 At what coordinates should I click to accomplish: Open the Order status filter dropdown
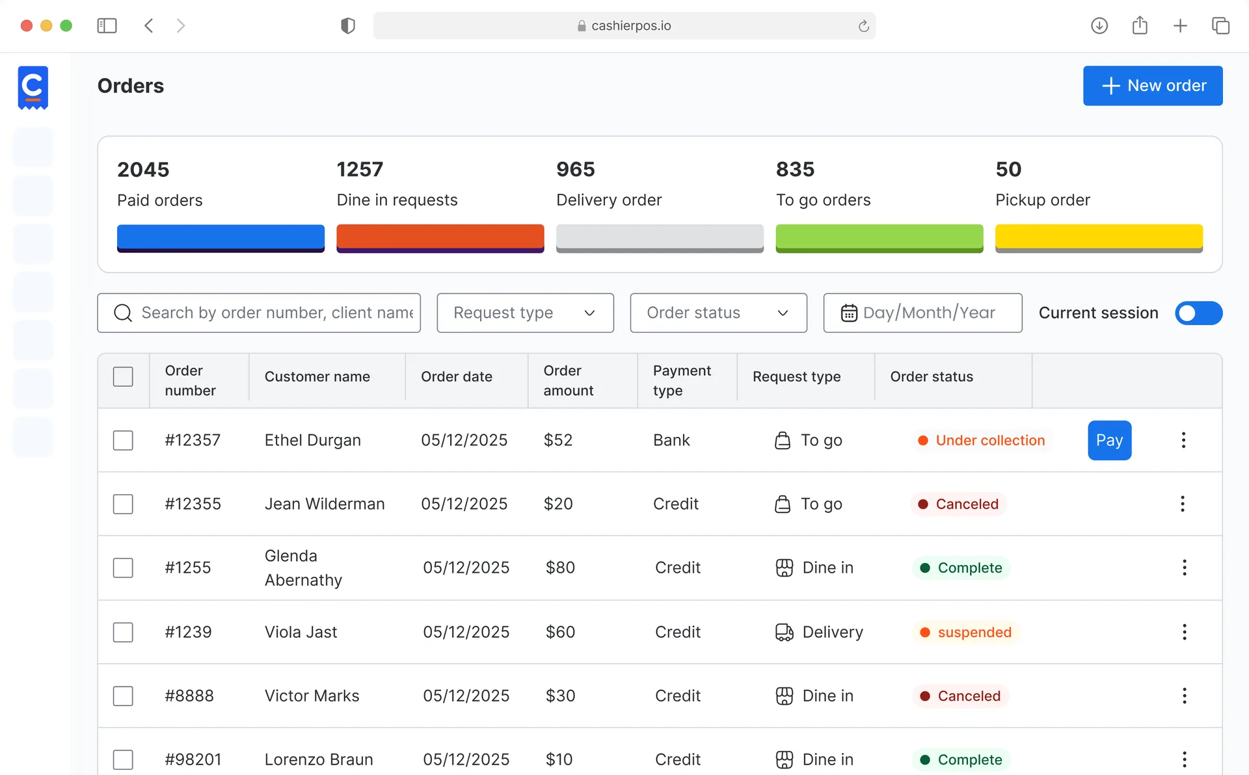(718, 313)
